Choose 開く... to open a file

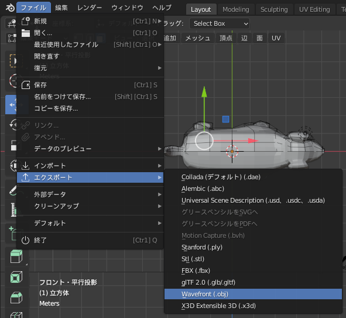click(x=90, y=33)
